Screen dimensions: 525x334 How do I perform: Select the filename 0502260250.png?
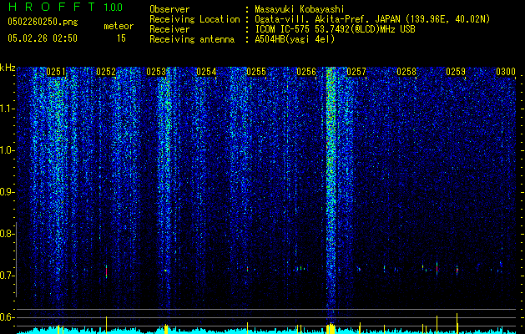(43, 22)
